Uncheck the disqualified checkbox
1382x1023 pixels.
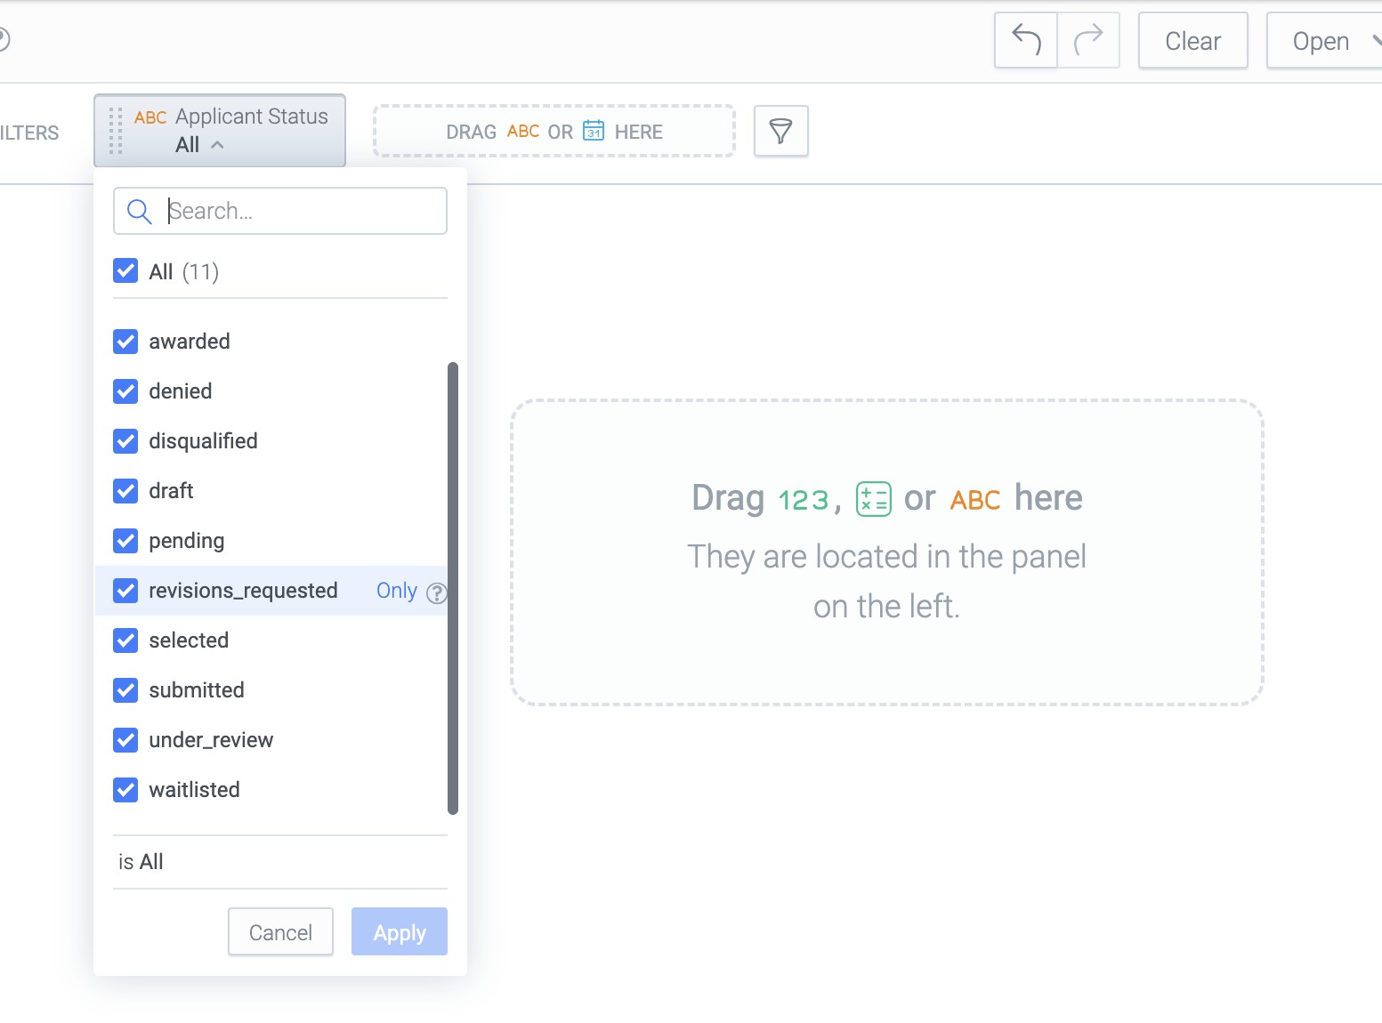(x=125, y=441)
